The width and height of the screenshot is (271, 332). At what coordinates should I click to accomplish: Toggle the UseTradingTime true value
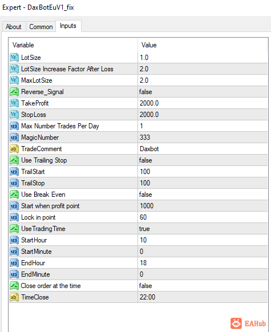(203, 229)
